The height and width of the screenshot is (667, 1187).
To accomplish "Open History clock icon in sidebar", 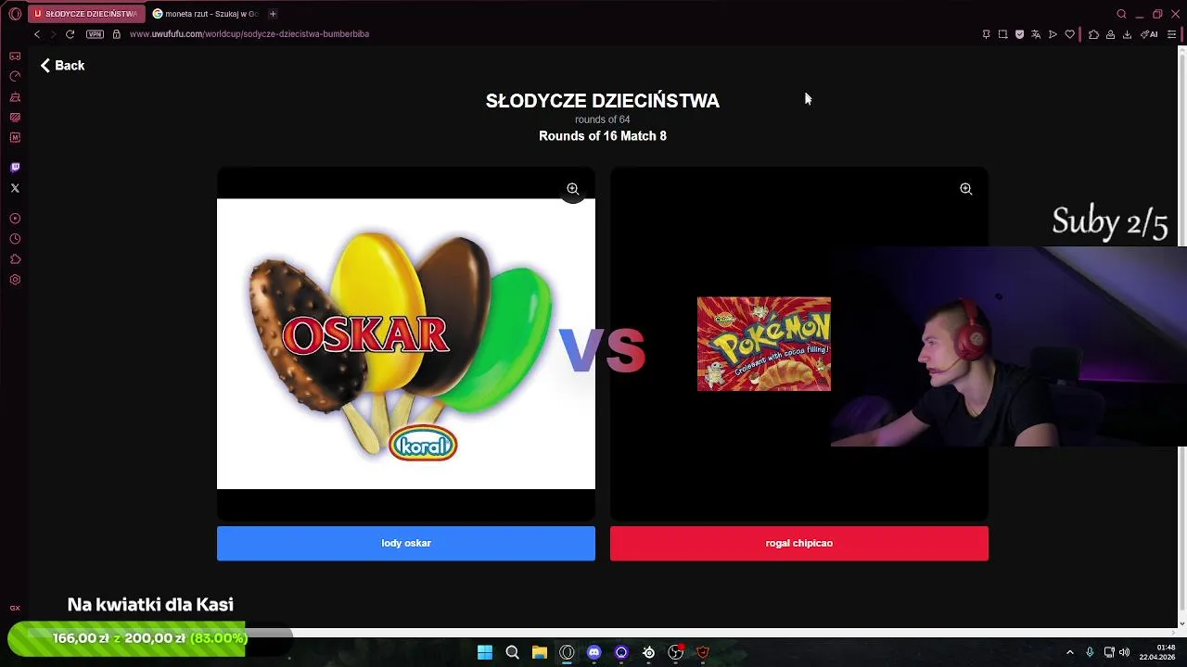I will point(15,239).
